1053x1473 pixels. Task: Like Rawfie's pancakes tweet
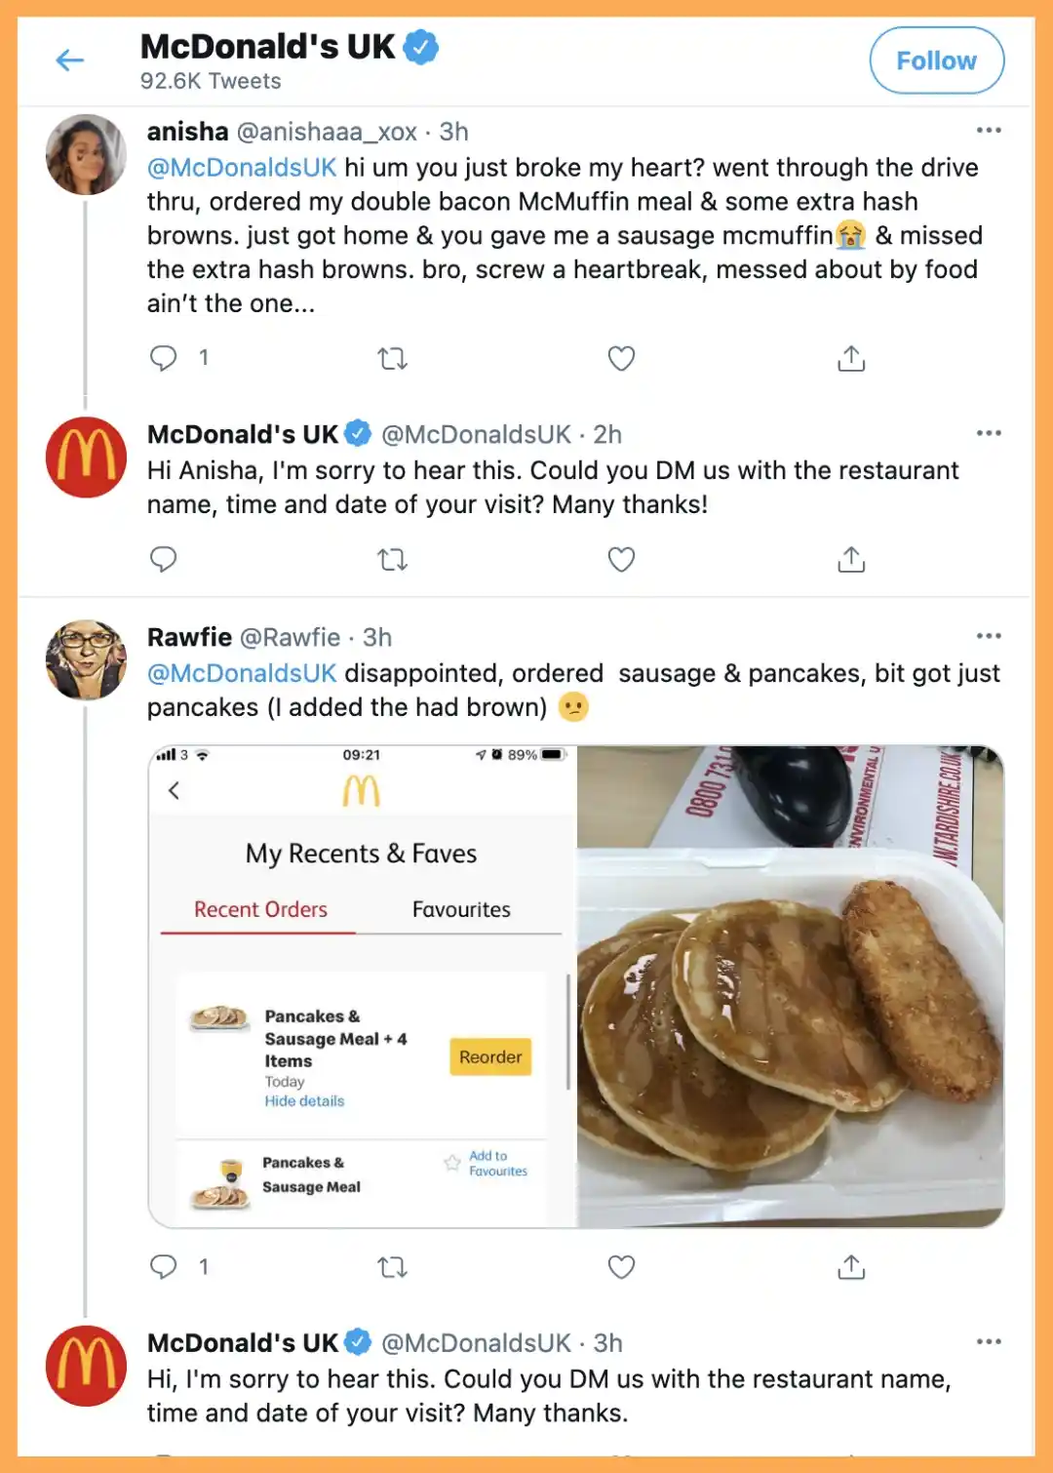(x=621, y=1267)
